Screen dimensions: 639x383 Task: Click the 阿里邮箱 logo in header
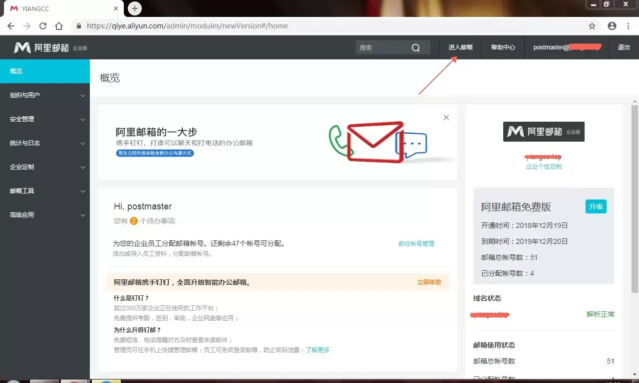click(x=50, y=47)
